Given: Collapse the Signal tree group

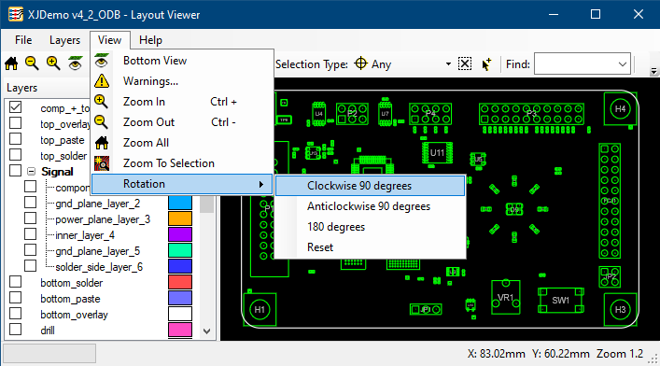Looking at the screenshot, I should (x=31, y=172).
